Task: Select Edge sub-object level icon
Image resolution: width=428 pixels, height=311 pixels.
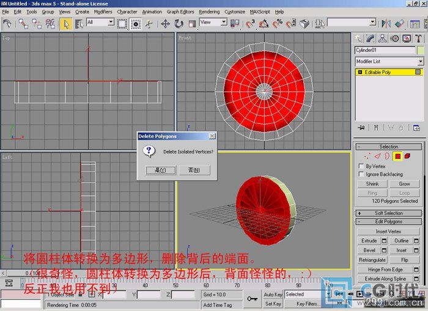Action: click(377, 156)
